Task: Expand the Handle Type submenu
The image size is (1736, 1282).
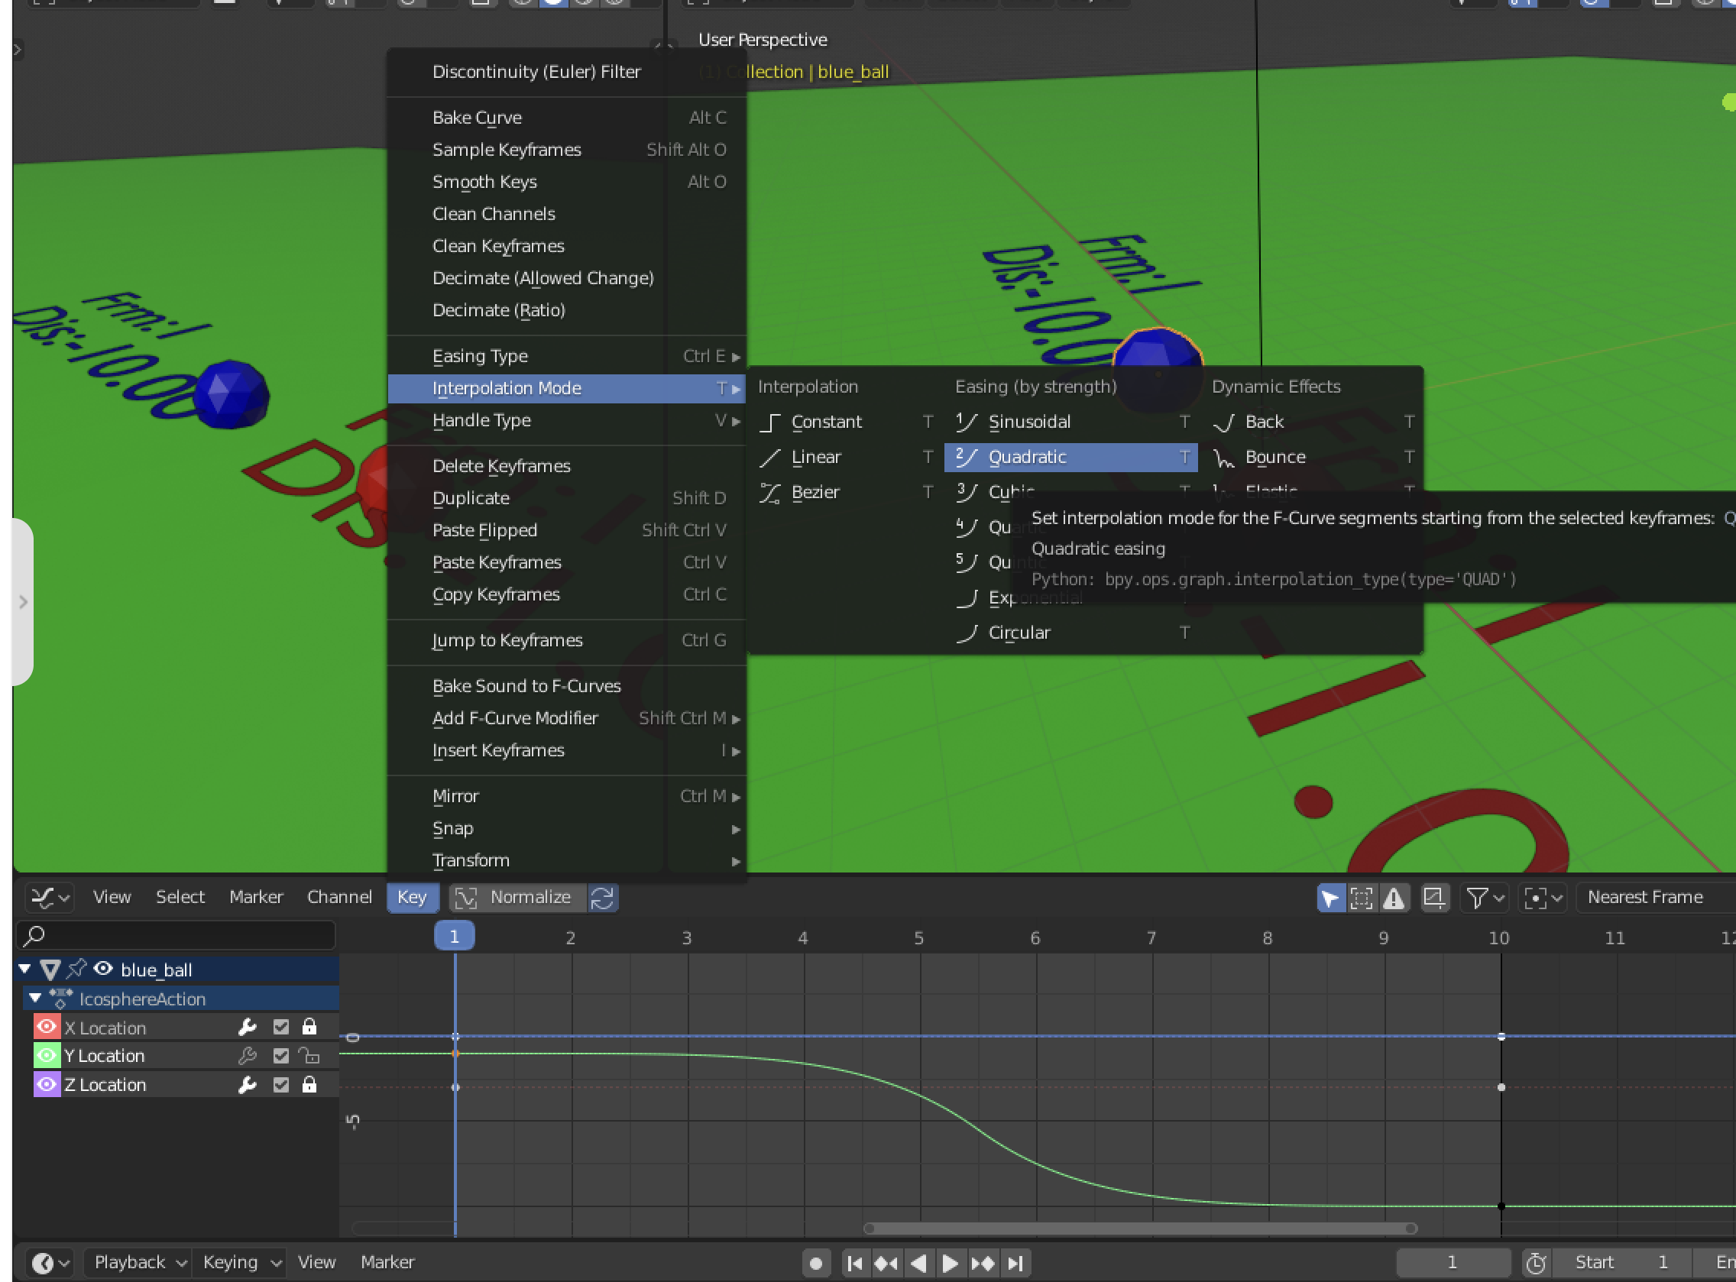Action: coord(566,420)
